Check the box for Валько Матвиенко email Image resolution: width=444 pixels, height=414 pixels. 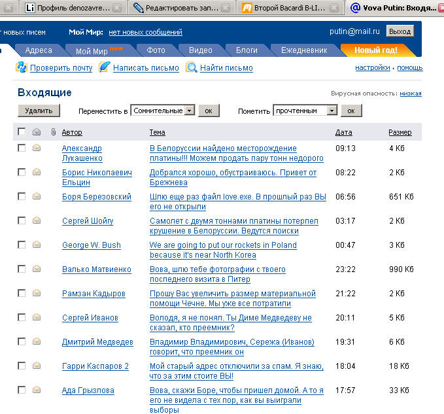tap(22, 269)
